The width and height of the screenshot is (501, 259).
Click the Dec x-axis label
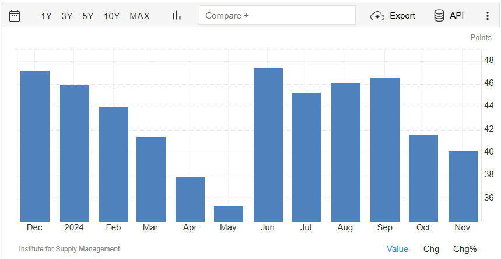34,228
